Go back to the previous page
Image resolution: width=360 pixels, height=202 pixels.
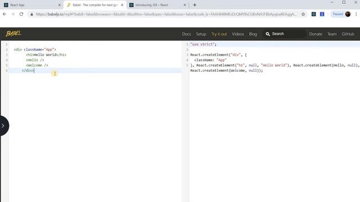tap(4, 14)
